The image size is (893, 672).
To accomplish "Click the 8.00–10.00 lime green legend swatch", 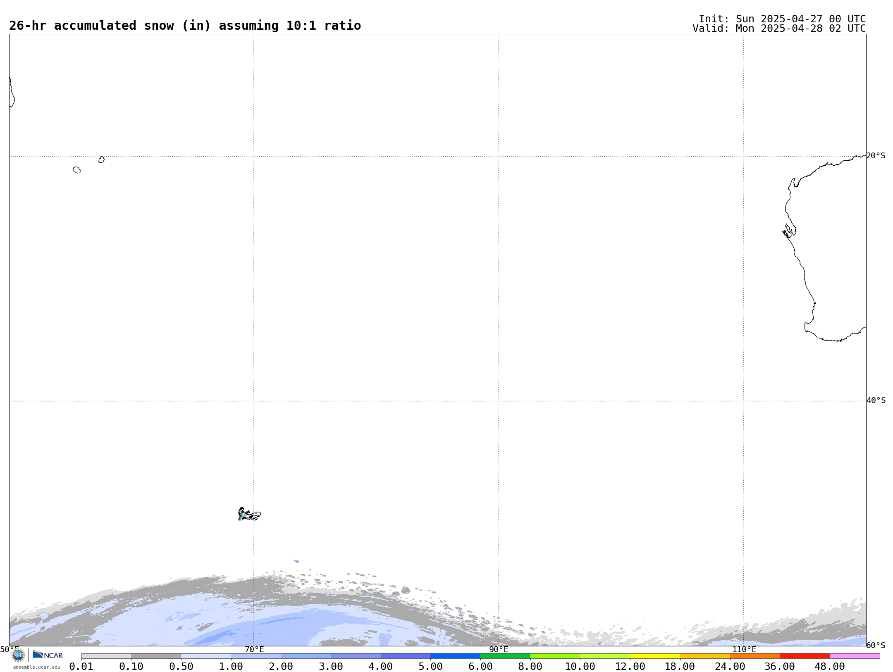I will click(x=555, y=656).
